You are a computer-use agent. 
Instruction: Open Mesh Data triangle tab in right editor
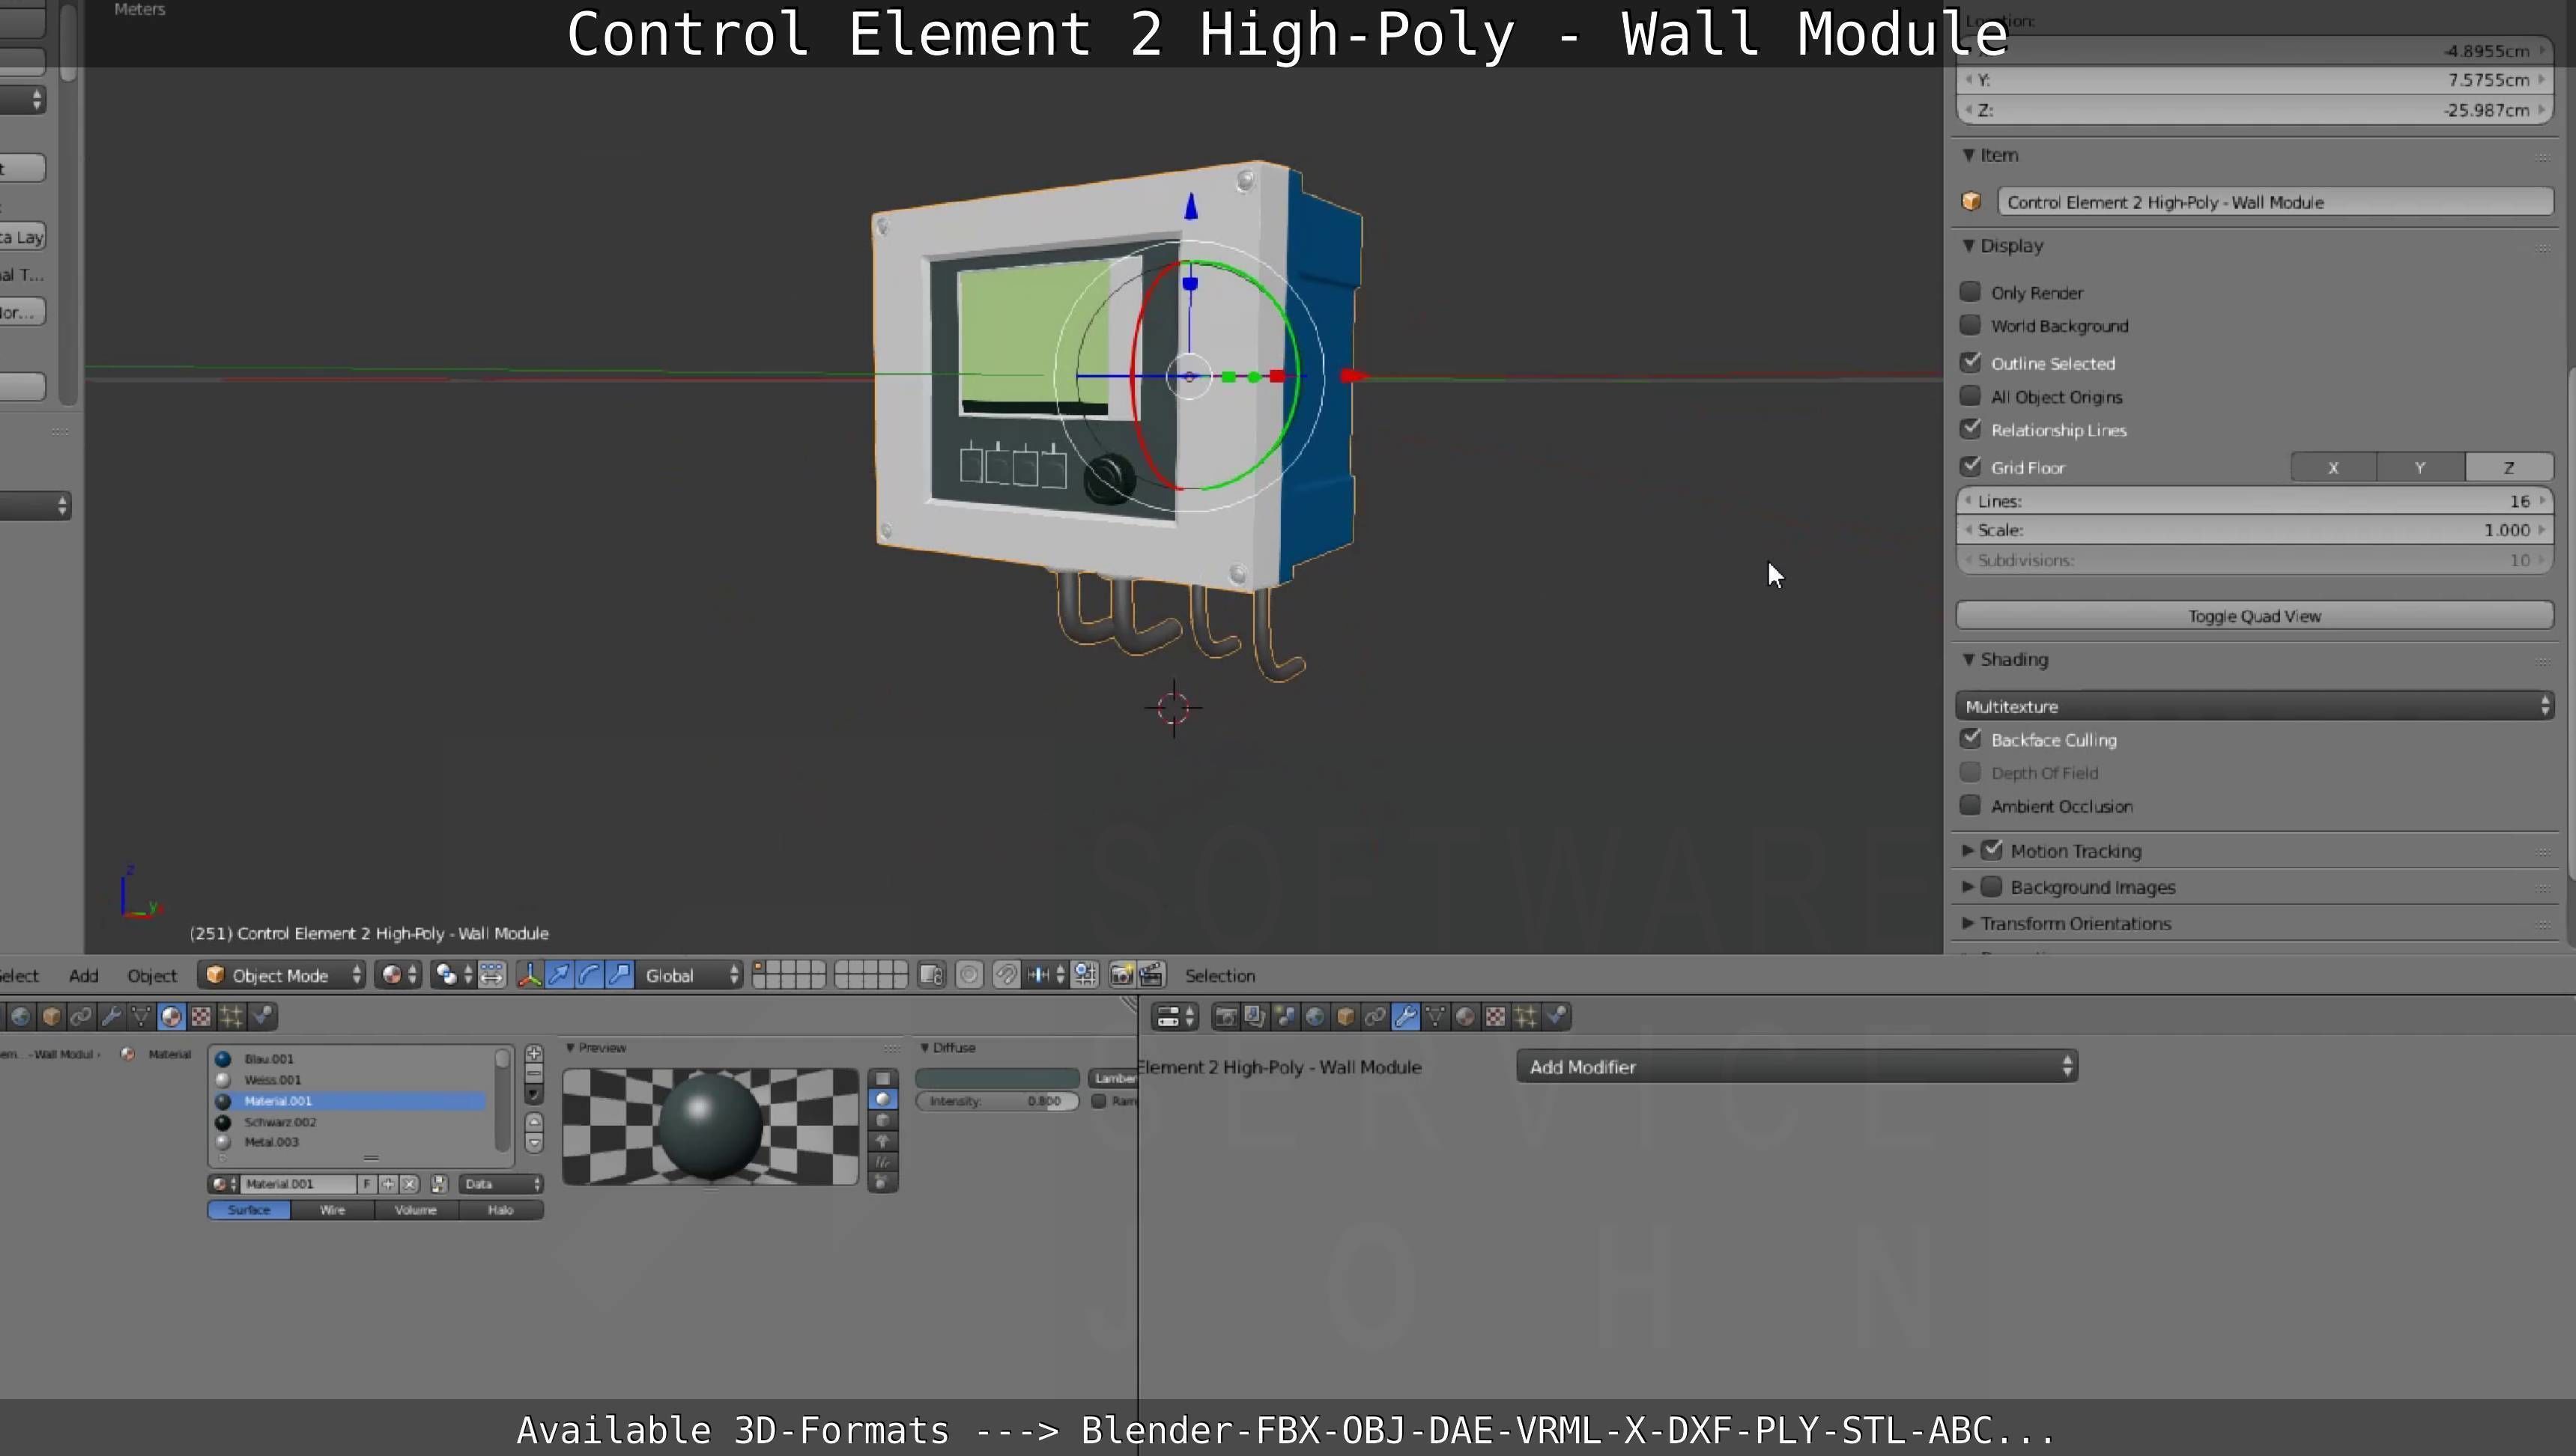point(1435,1017)
